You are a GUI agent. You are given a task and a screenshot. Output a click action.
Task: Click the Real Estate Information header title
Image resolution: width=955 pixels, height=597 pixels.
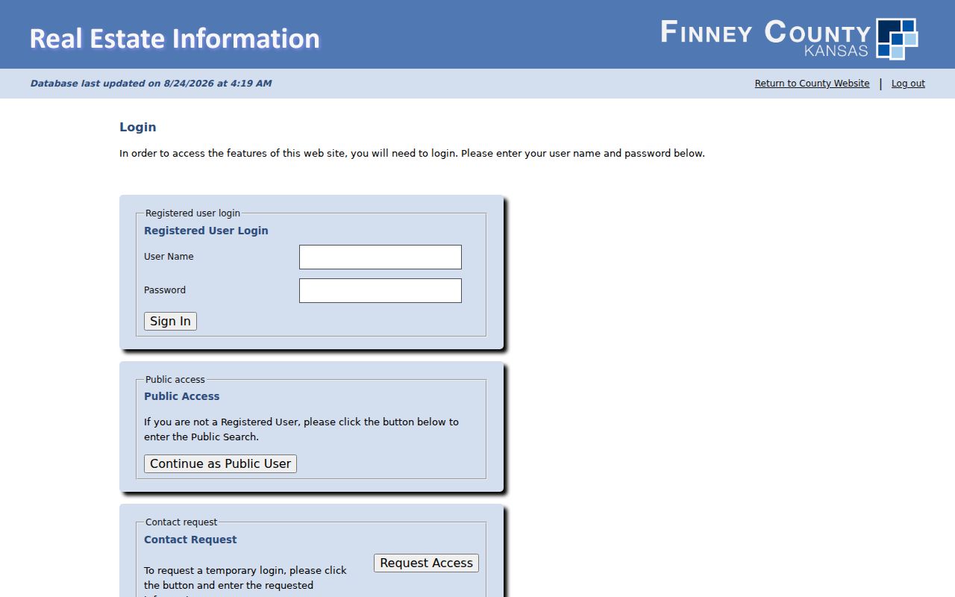click(175, 38)
